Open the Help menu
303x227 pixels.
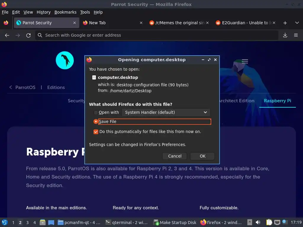pyautogui.click(x=98, y=12)
